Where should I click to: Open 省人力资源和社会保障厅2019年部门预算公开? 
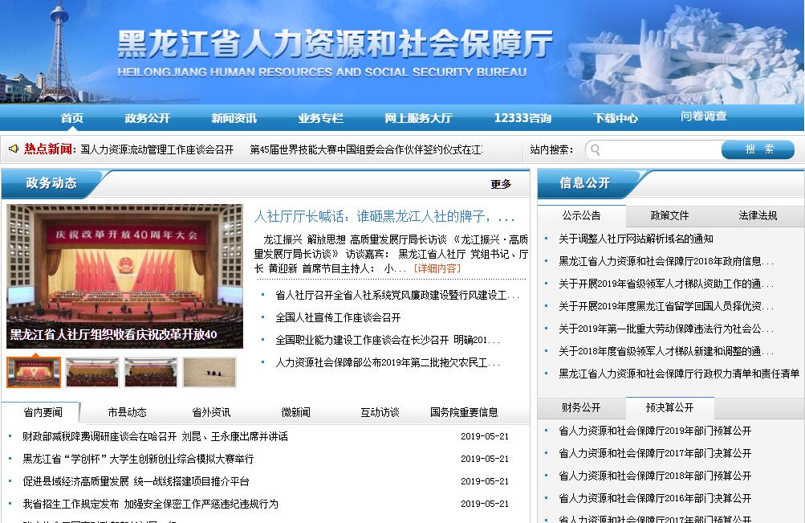(655, 431)
